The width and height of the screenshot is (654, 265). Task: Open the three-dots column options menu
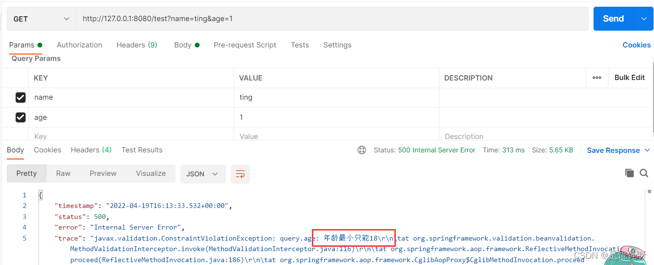click(597, 78)
